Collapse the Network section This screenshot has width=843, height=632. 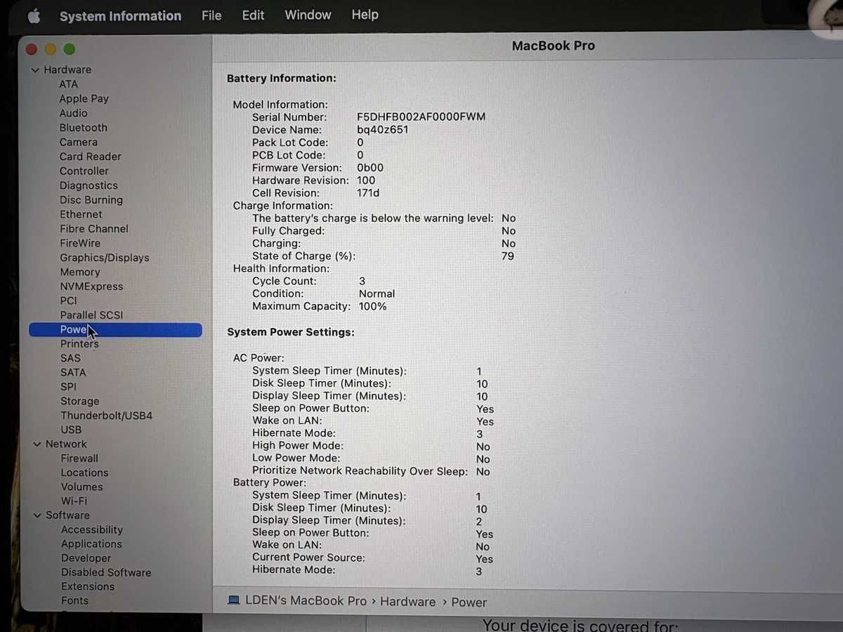pos(37,445)
